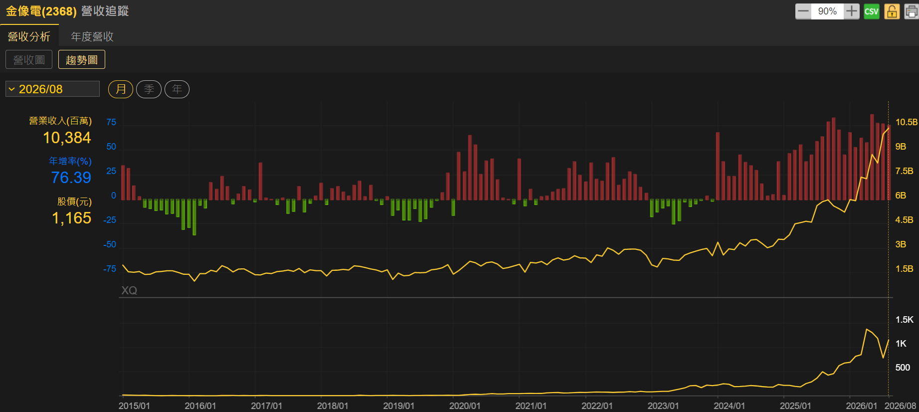Click the 趨勢圖 button
Screen dimensions: 919x412
[x=82, y=60]
